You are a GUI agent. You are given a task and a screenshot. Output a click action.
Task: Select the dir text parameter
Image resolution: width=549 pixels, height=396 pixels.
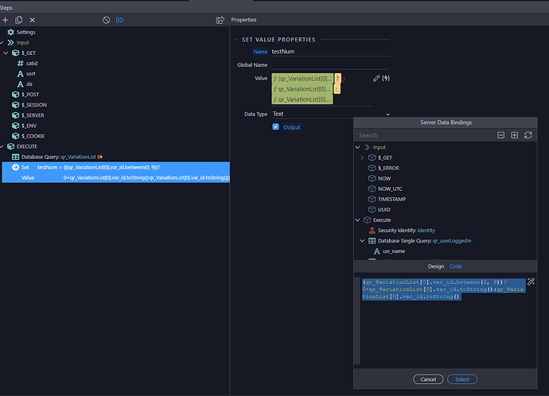click(25, 84)
